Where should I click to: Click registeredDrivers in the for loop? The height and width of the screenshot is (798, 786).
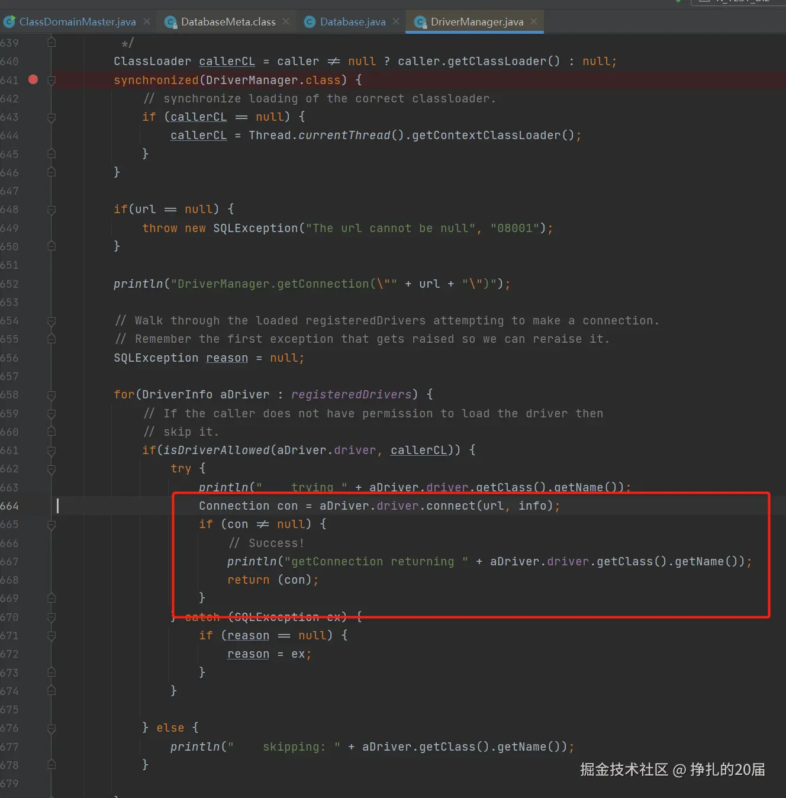coord(352,395)
